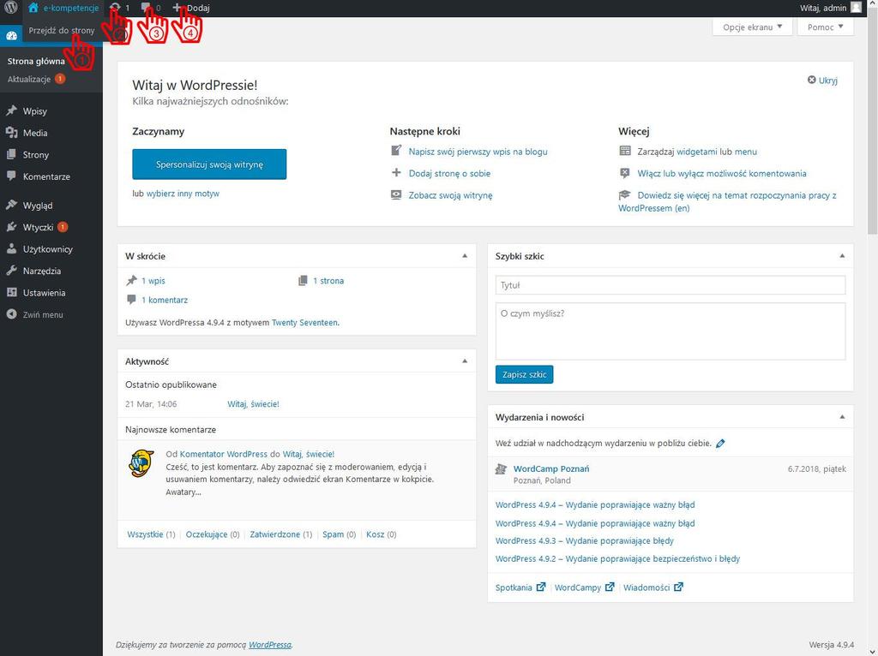Filter comments by Oczekujące (0)

pos(213,534)
